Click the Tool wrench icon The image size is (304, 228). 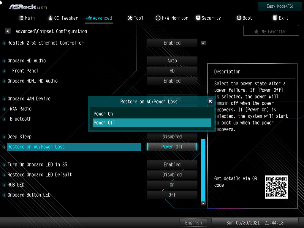(130, 18)
